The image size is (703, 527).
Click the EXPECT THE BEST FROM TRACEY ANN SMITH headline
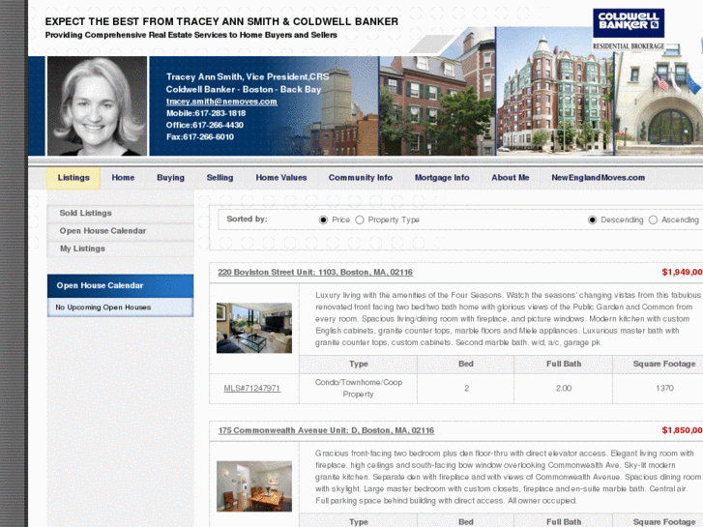click(x=221, y=21)
